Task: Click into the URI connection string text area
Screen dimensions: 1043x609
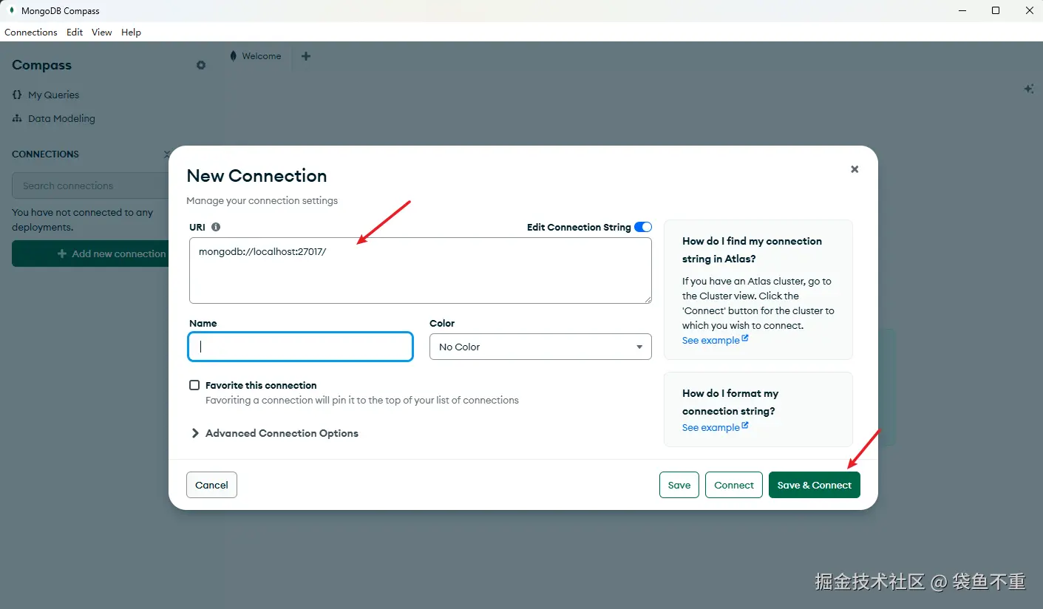Action: [x=421, y=271]
